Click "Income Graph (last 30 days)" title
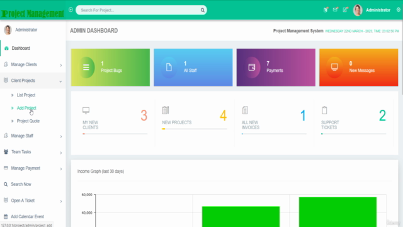Image resolution: width=403 pixels, height=227 pixels. click(101, 172)
